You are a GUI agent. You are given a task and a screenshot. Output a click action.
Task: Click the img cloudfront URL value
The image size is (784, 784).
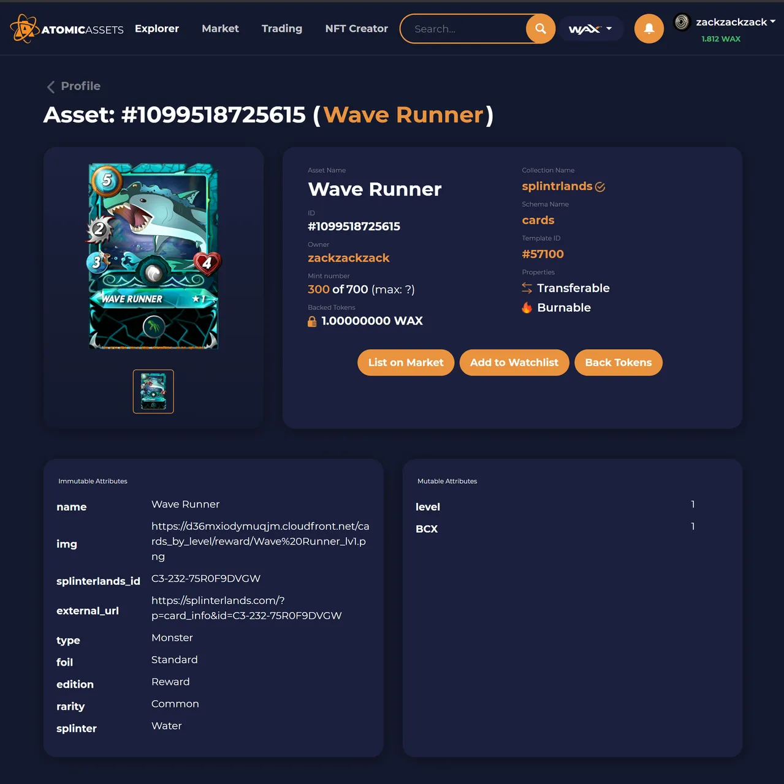coord(261,541)
